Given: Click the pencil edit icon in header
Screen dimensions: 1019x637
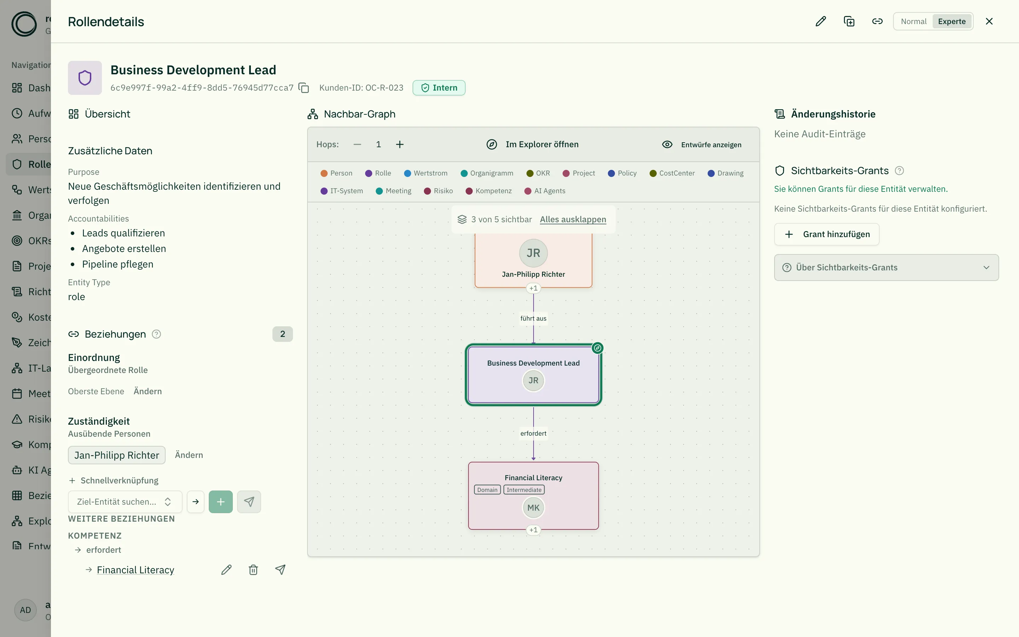Looking at the screenshot, I should pyautogui.click(x=821, y=22).
